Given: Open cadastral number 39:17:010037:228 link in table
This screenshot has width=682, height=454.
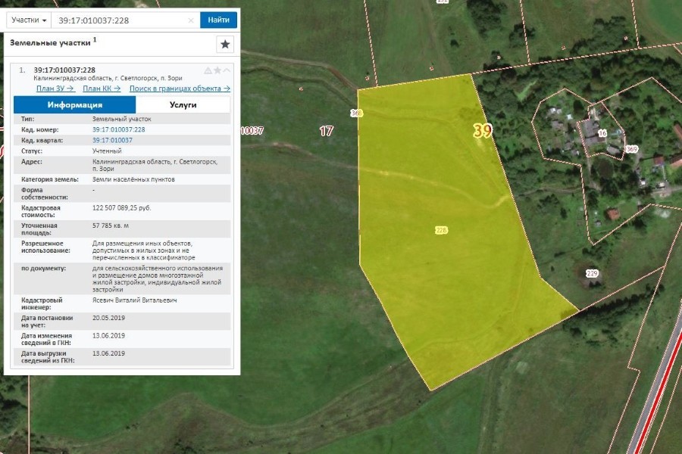Looking at the screenshot, I should pyautogui.click(x=118, y=129).
